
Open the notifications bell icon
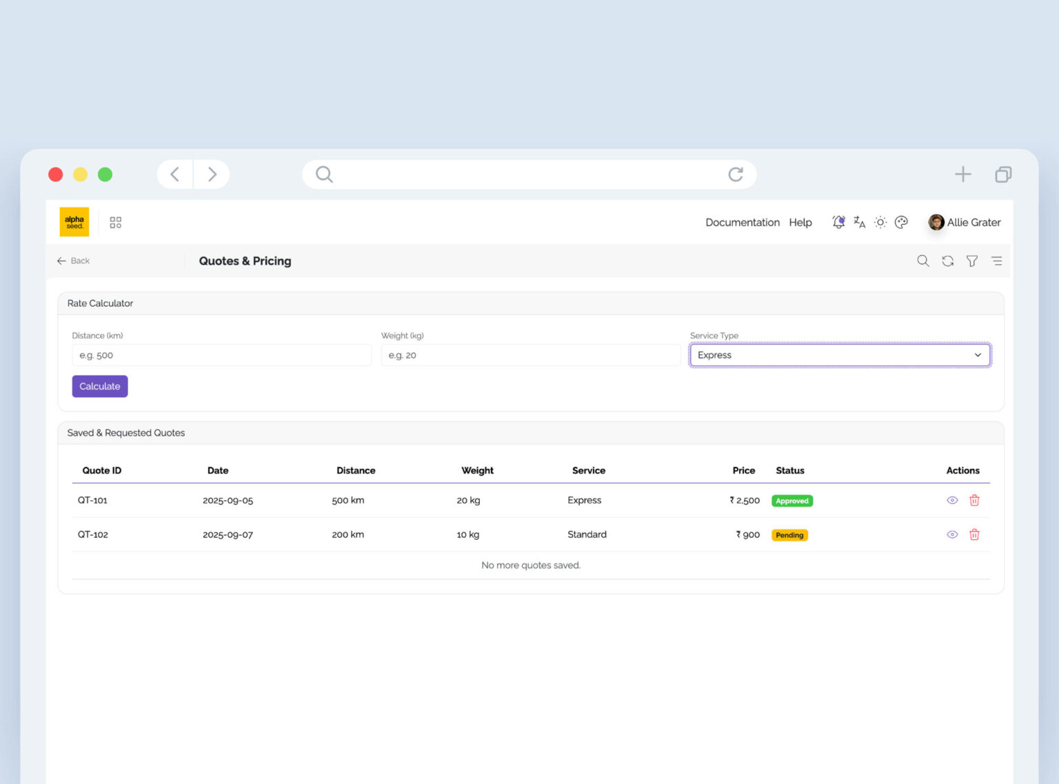[838, 222]
